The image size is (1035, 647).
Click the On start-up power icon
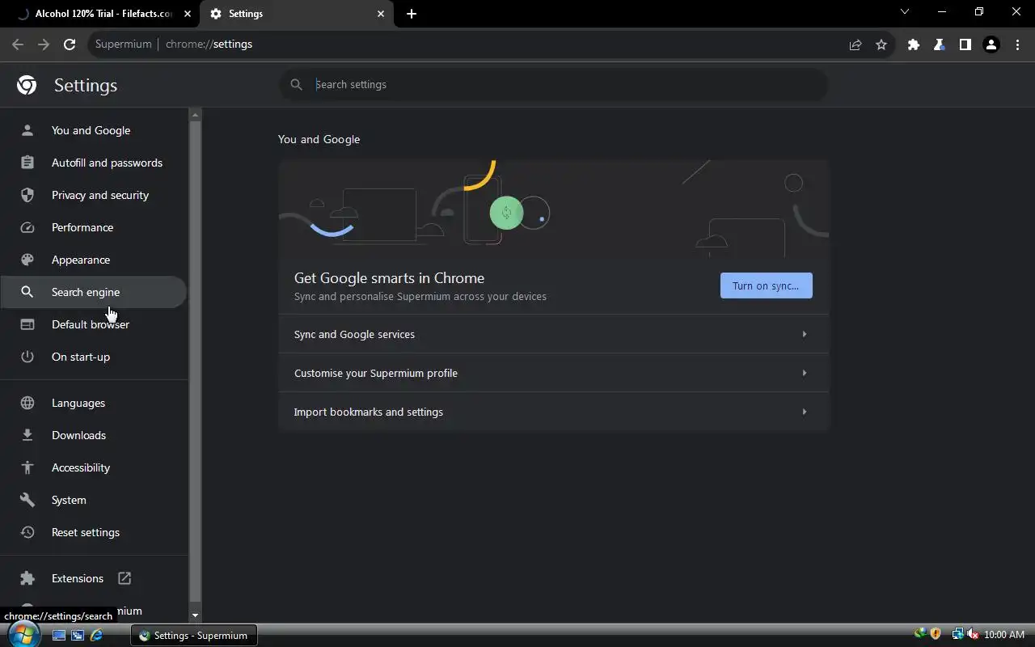click(x=27, y=357)
